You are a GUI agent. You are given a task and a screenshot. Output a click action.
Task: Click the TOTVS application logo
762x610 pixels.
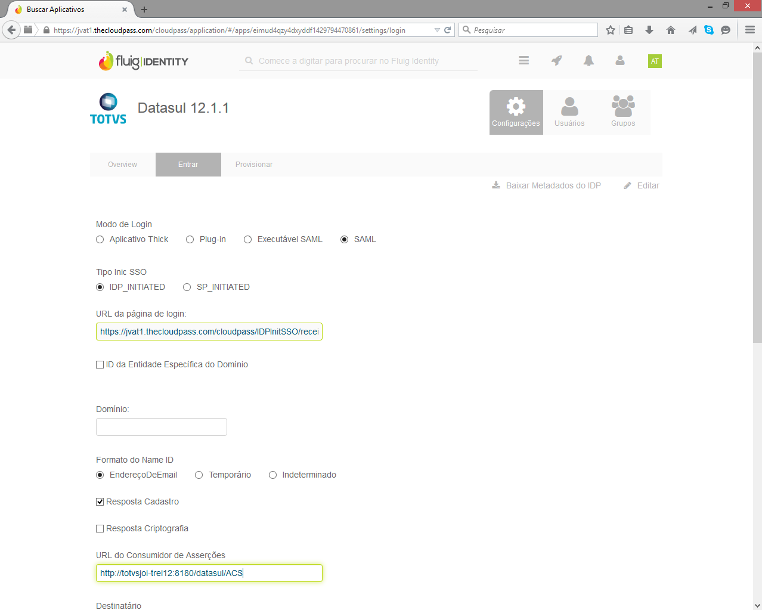(x=108, y=109)
